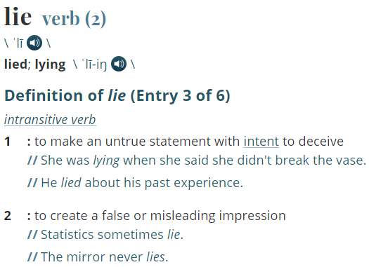
Task: Select the large headword lie title
Action: pos(18,16)
